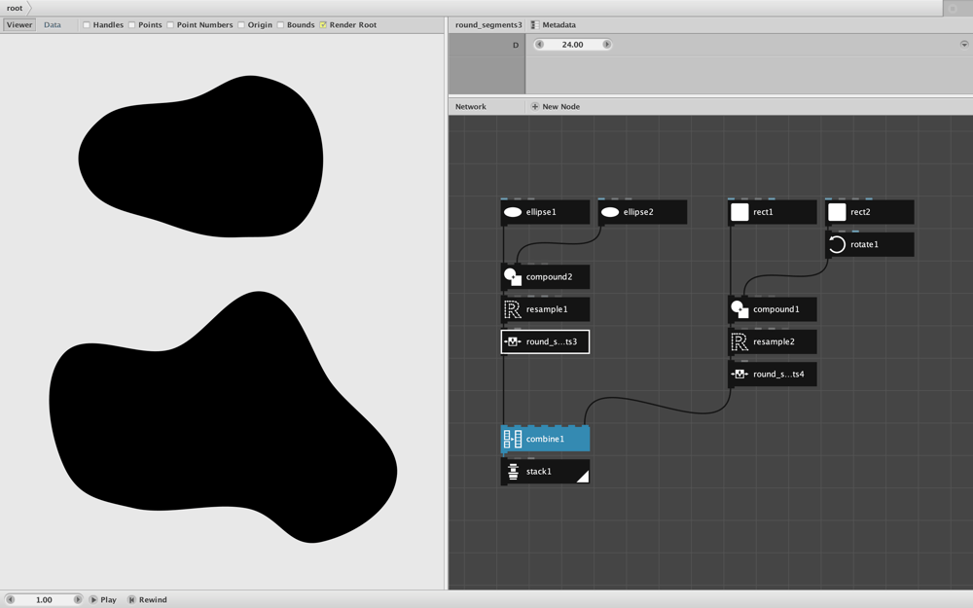
Task: Enable the Point Numbers checkbox
Action: pyautogui.click(x=170, y=25)
